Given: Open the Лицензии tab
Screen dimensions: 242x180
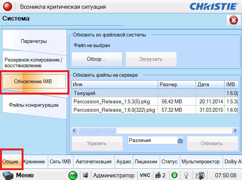Looking at the screenshot, I should point(146,162).
